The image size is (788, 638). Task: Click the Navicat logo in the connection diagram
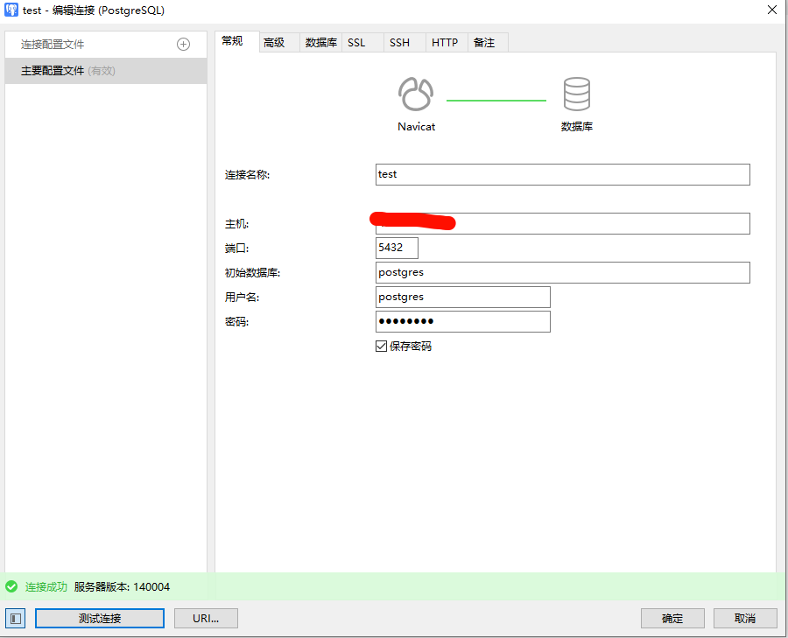[x=415, y=92]
